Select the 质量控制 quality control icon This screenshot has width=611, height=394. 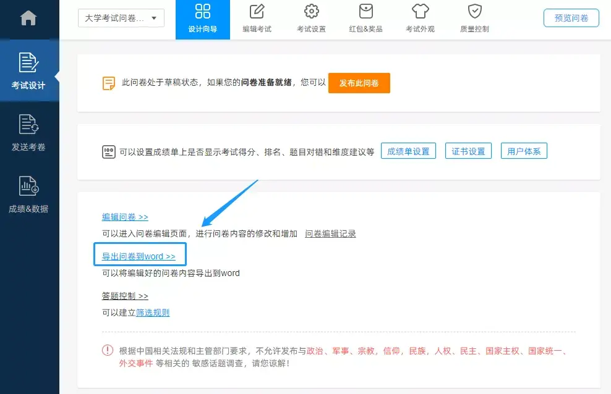(x=474, y=17)
